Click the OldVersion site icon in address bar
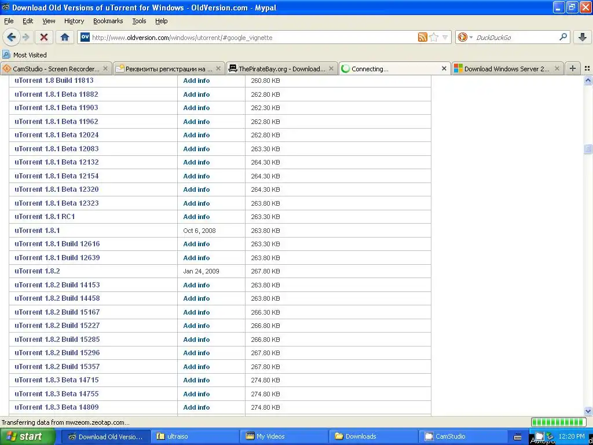This screenshot has height=445, width=593. (x=85, y=37)
